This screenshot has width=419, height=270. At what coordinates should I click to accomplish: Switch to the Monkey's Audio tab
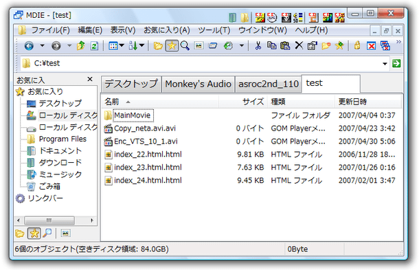[x=198, y=85]
